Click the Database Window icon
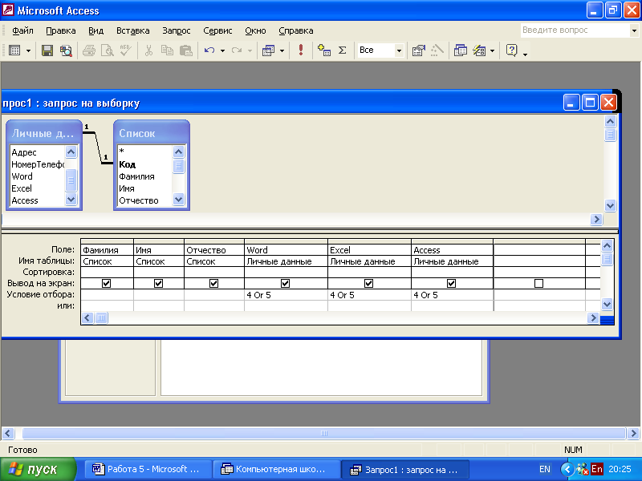Screen dimensions: 642x481 461,51
